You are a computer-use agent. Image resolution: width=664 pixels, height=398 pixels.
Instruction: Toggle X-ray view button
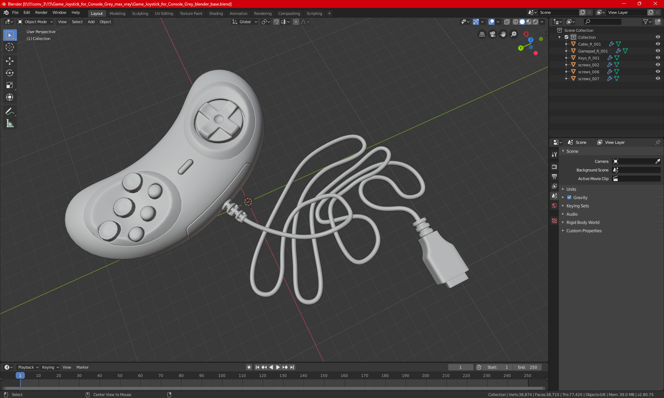point(507,22)
